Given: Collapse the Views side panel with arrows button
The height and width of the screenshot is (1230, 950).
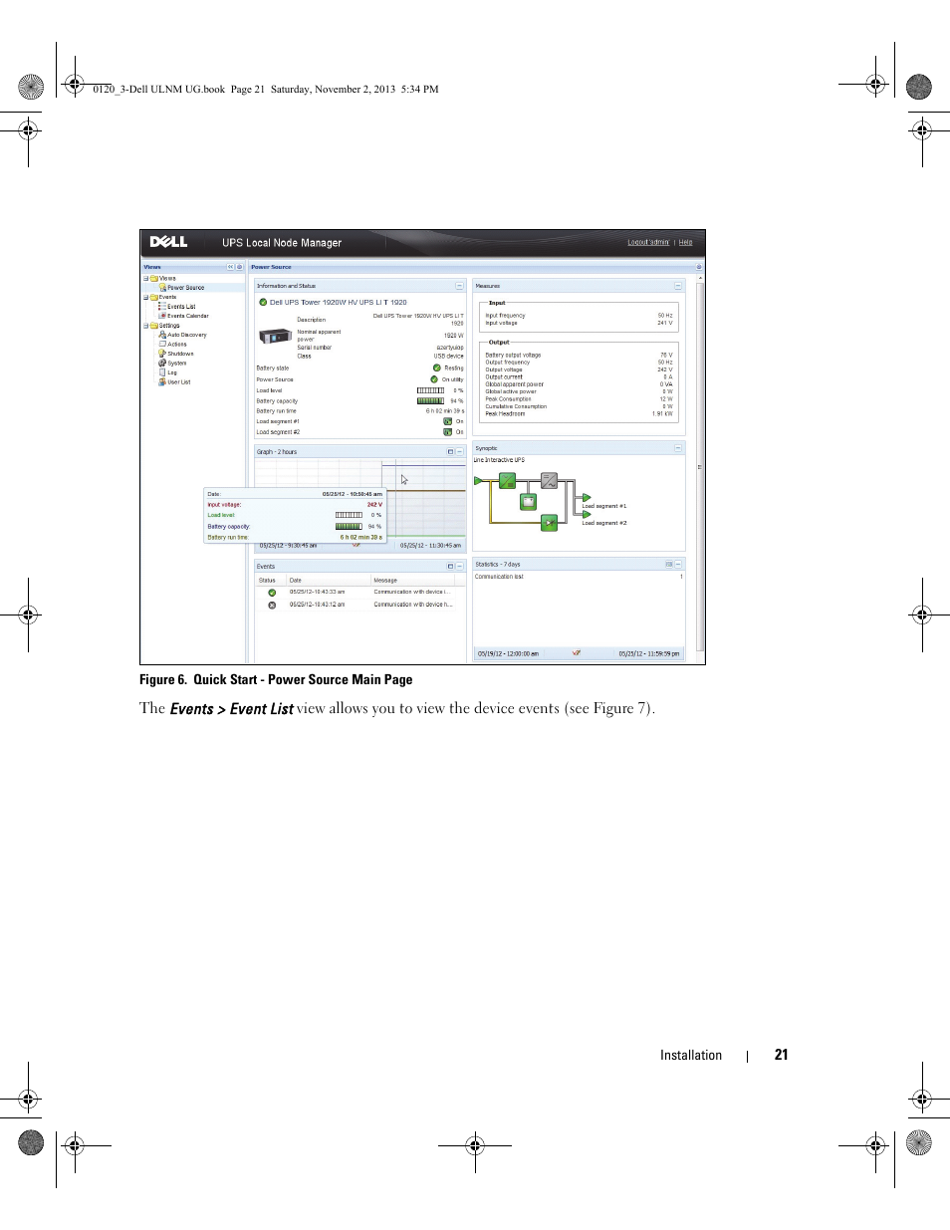Looking at the screenshot, I should pyautogui.click(x=230, y=267).
